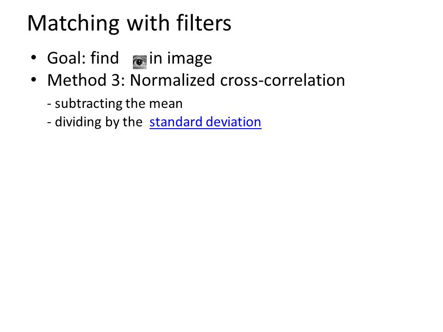The image size is (443, 332).
Task: Click the dash before dividing
Action: (49, 123)
